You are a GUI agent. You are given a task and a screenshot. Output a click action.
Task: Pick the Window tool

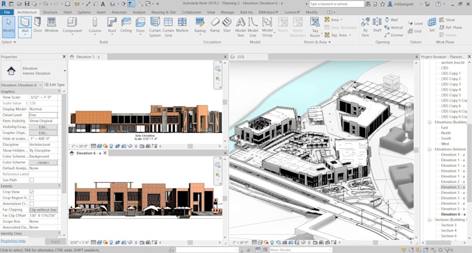click(51, 25)
